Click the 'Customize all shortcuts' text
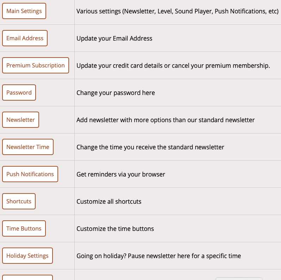This screenshot has width=281, height=280. point(109,201)
